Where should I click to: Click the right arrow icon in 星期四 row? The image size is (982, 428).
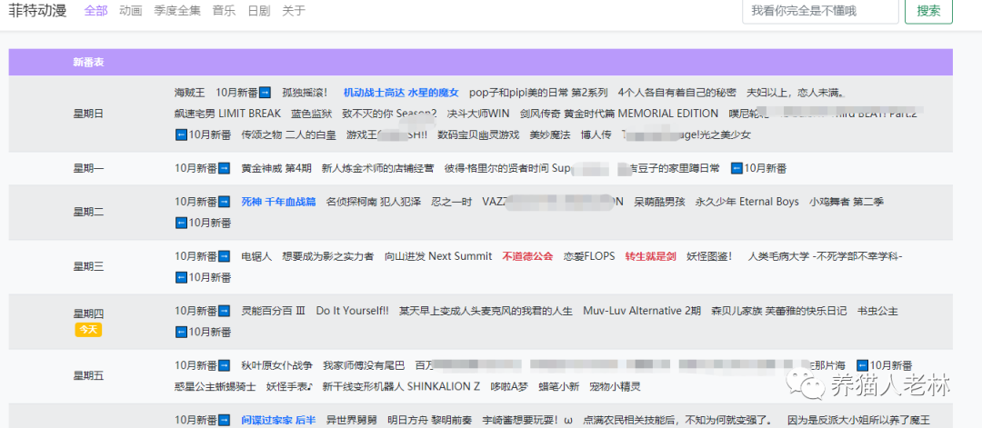(225, 311)
